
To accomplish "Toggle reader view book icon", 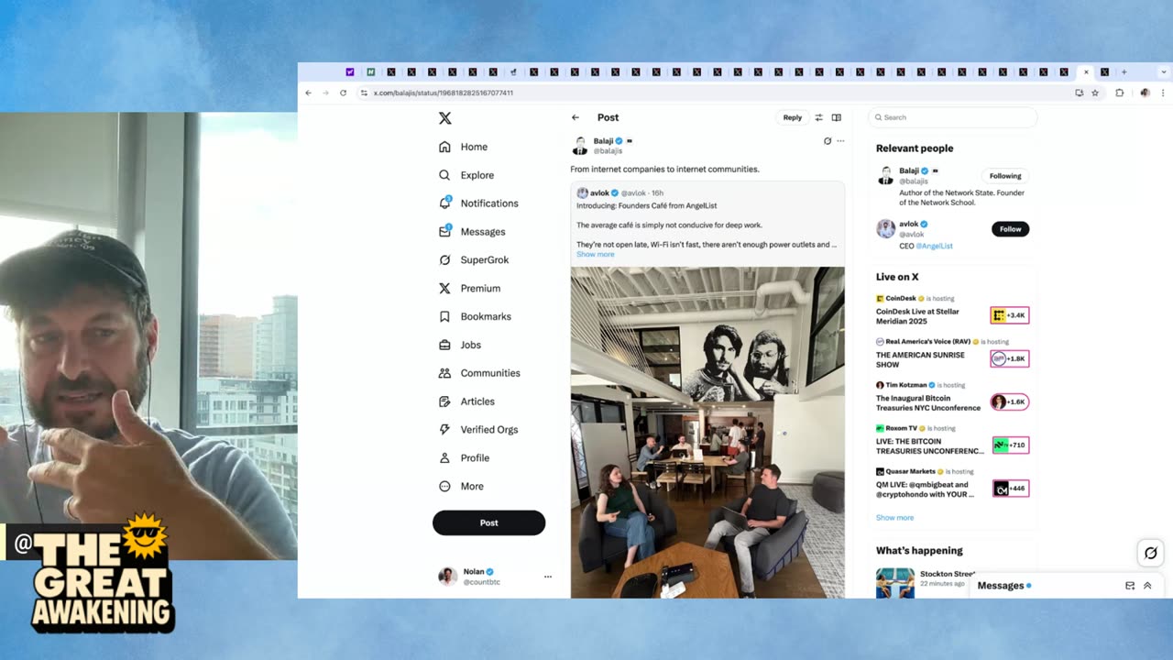I will coord(837,117).
